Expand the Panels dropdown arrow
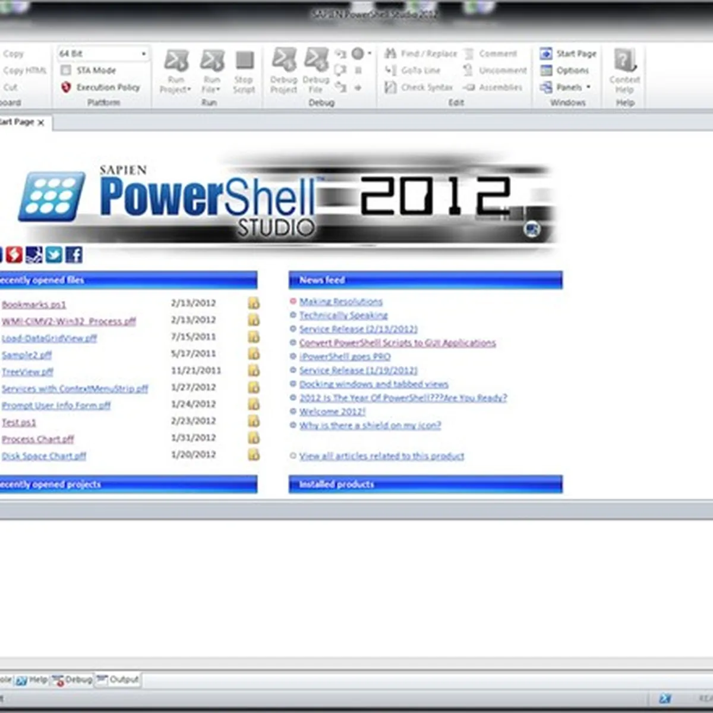This screenshot has width=713, height=713. 588,87
